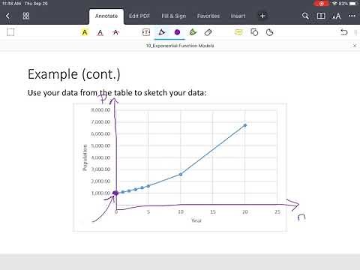Tap the screen recording indicator in status bar
Screen dimensions: 360x270
coord(322,4)
